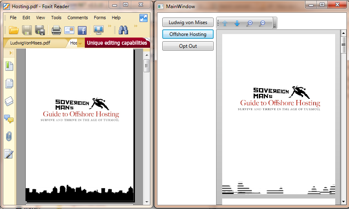Open the Pages thumbnails panel icon
Image resolution: width=349 pixels, height=209 pixels.
pos(9,84)
